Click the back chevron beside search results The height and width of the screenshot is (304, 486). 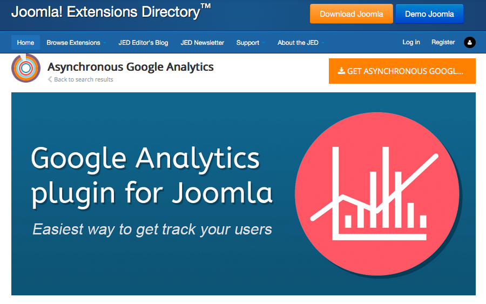tap(50, 79)
